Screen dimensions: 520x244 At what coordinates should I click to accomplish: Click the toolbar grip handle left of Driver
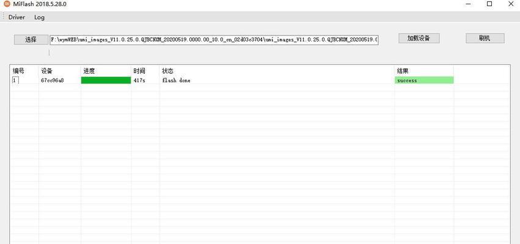pos(3,17)
